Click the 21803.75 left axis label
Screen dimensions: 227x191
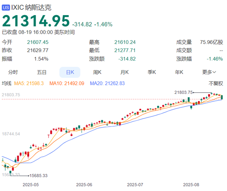click(11, 95)
